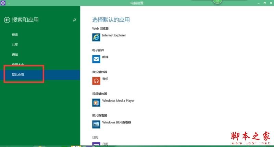Click the Windows Media Player icon

tap(96, 102)
